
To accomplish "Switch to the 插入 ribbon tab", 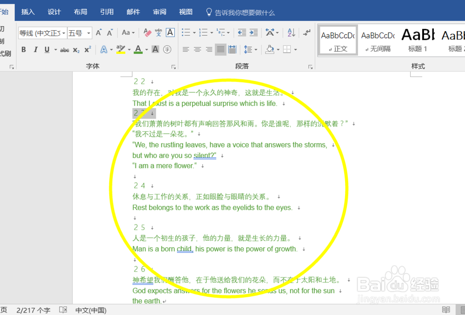I will point(28,12).
